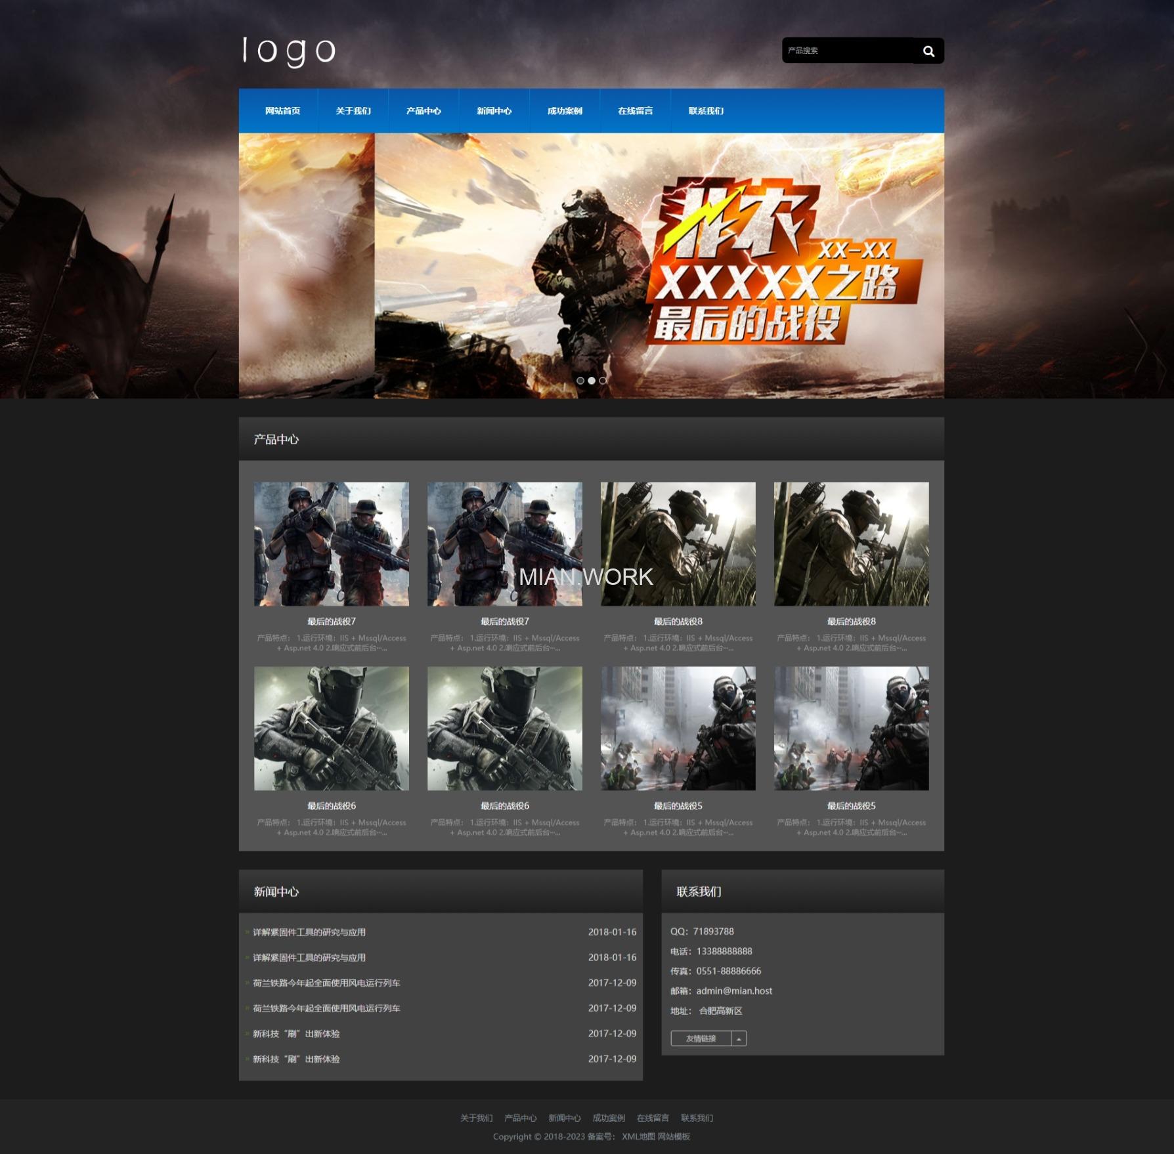Click the logo in the header
1174x1154 pixels.
(x=289, y=51)
